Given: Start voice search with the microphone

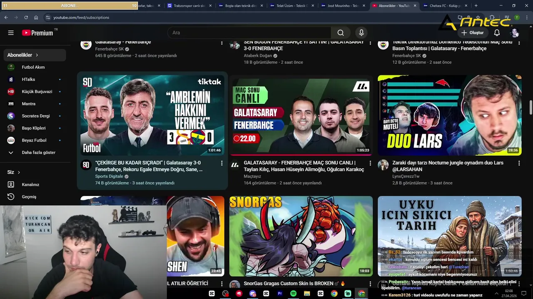Looking at the screenshot, I should [361, 33].
